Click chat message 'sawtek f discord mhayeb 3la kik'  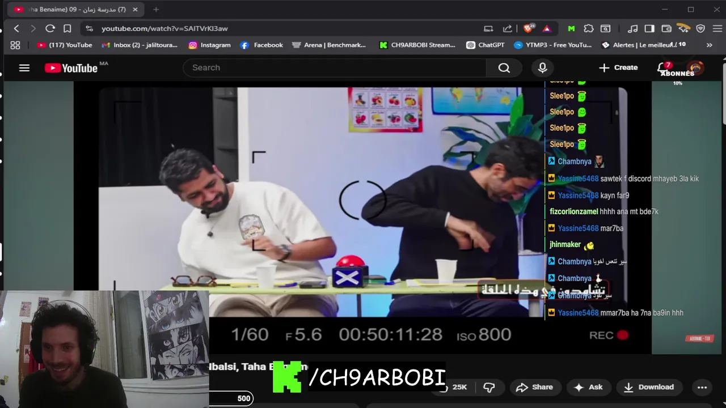(x=649, y=178)
